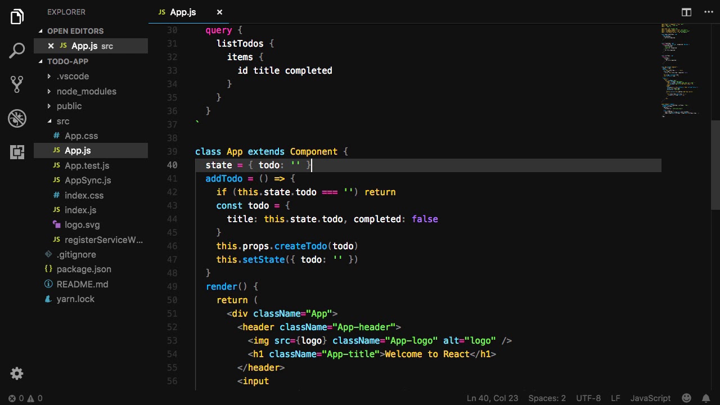The width and height of the screenshot is (720, 405).
Task: Open the Search view in activity bar
Action: point(17,51)
